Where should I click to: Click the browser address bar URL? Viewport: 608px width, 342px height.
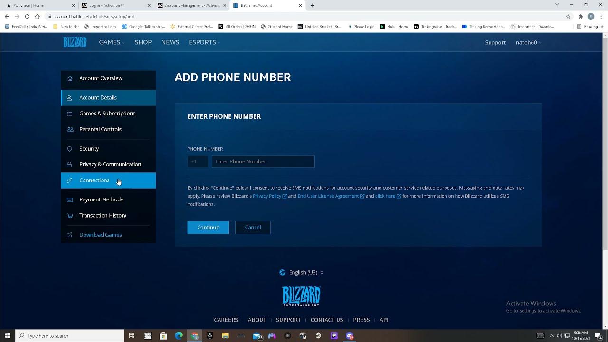[95, 17]
